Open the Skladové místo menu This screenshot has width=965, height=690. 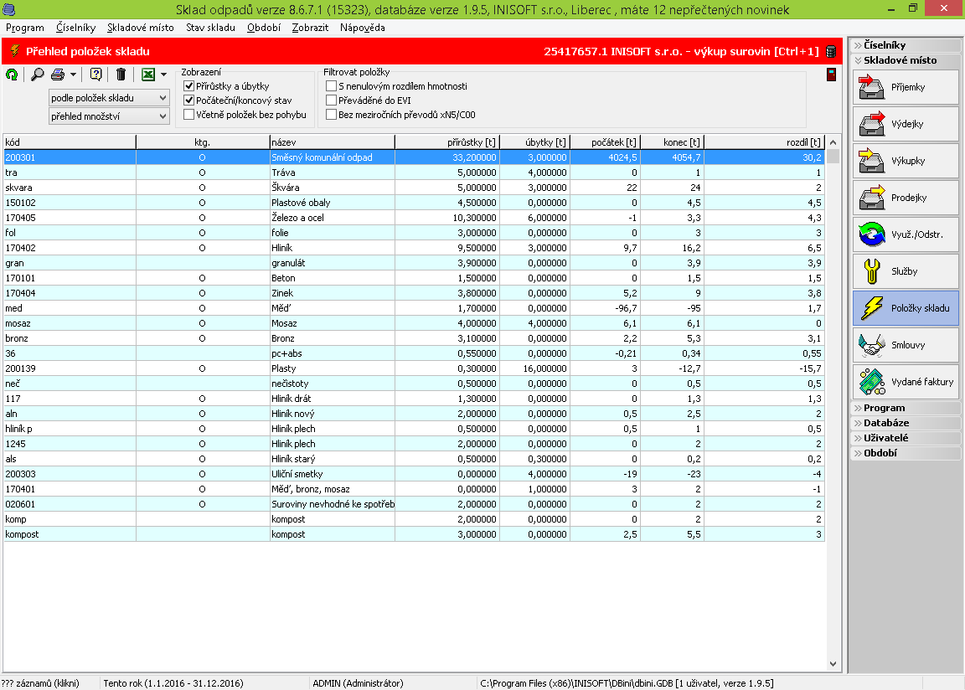coord(141,28)
